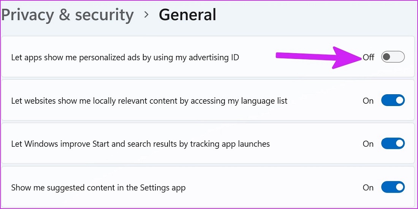
Task: Click the 'On' label beside language list setting
Action: click(x=368, y=101)
